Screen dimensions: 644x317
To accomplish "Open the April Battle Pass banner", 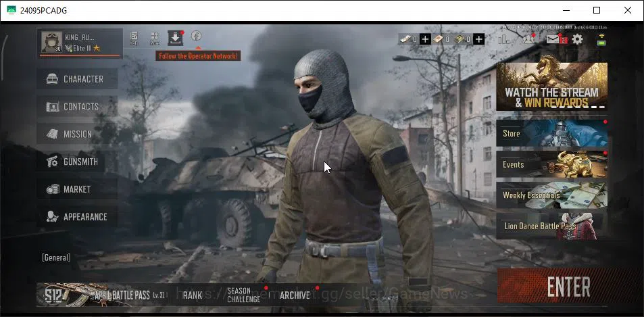I will click(103, 295).
